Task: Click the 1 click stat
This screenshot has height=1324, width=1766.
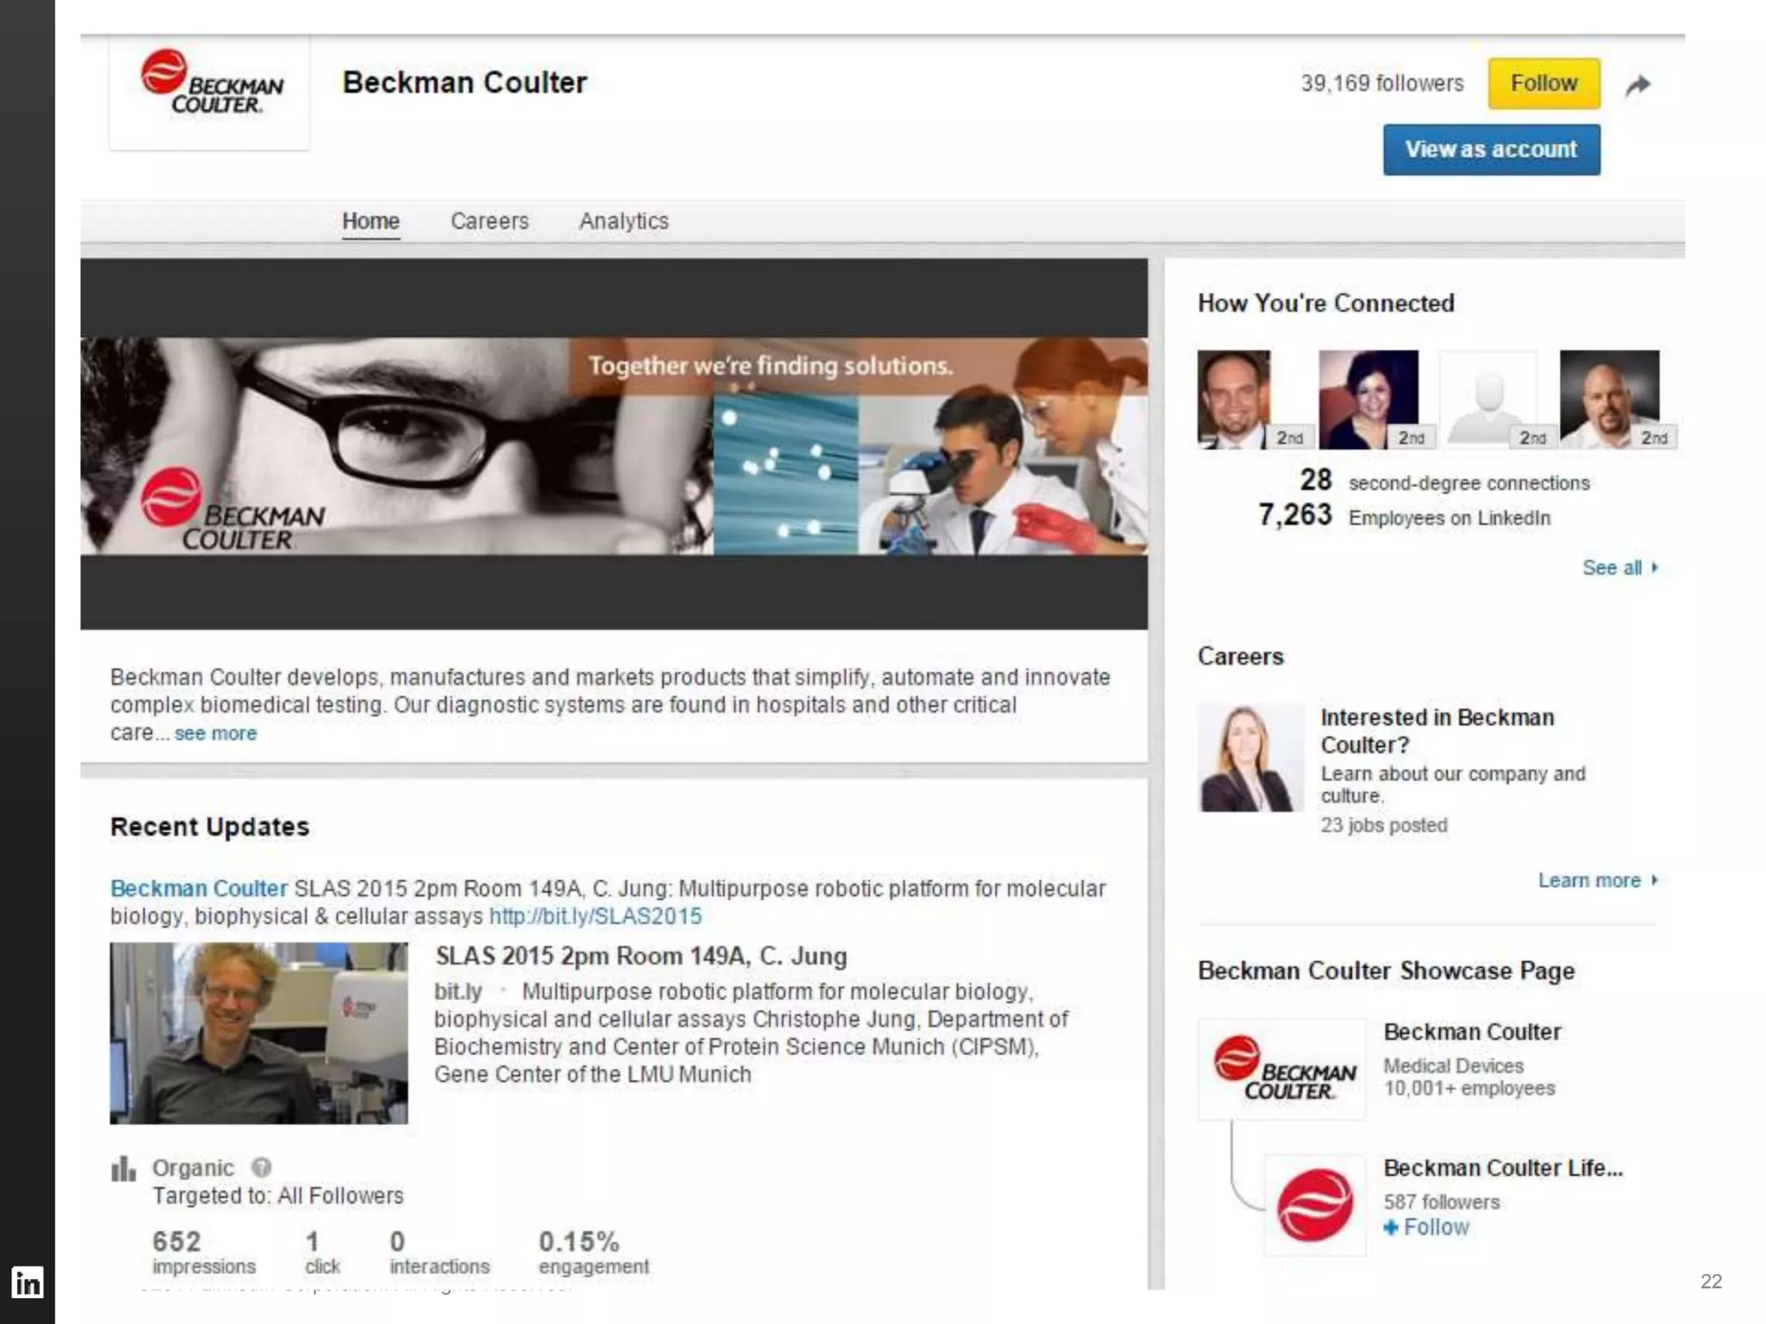Action: coord(322,1252)
